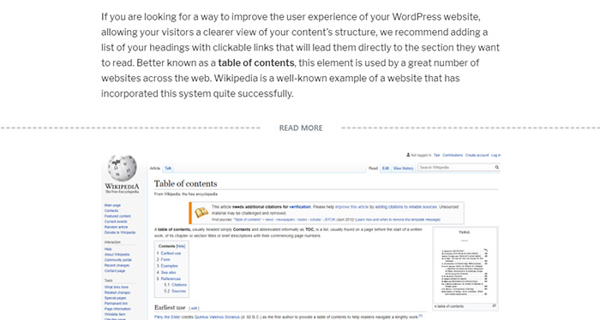
Task: Click 'Random article' in the sidebar
Action: pyautogui.click(x=116, y=227)
